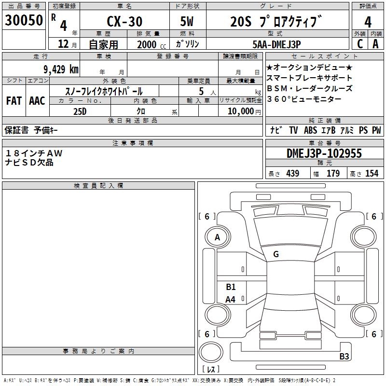386x386 pixels.
Task: Click the color number 25D
Action: pos(80,111)
